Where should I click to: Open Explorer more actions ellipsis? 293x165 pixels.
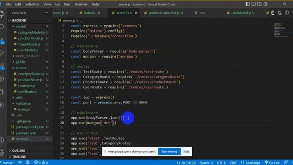(46, 13)
